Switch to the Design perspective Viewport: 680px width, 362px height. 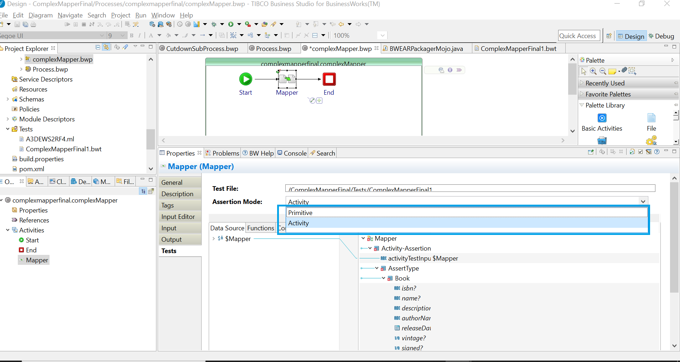click(631, 36)
